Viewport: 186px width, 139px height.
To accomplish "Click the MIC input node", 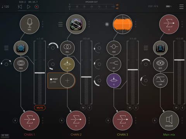I will [x=29, y=24].
